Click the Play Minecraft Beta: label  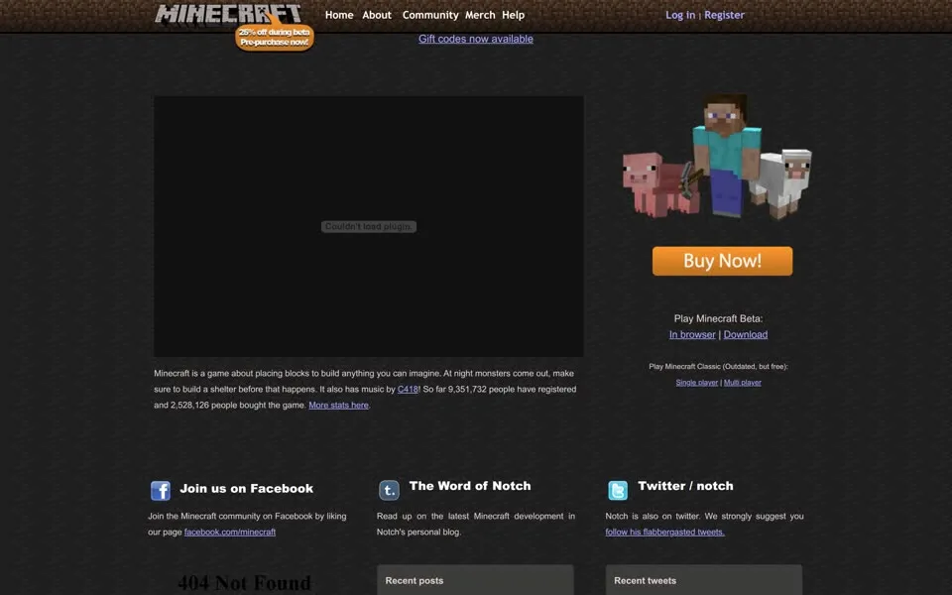(x=718, y=318)
